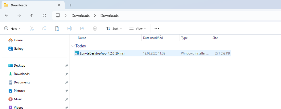
Task: Refresh the current folder view
Action: click(x=44, y=16)
